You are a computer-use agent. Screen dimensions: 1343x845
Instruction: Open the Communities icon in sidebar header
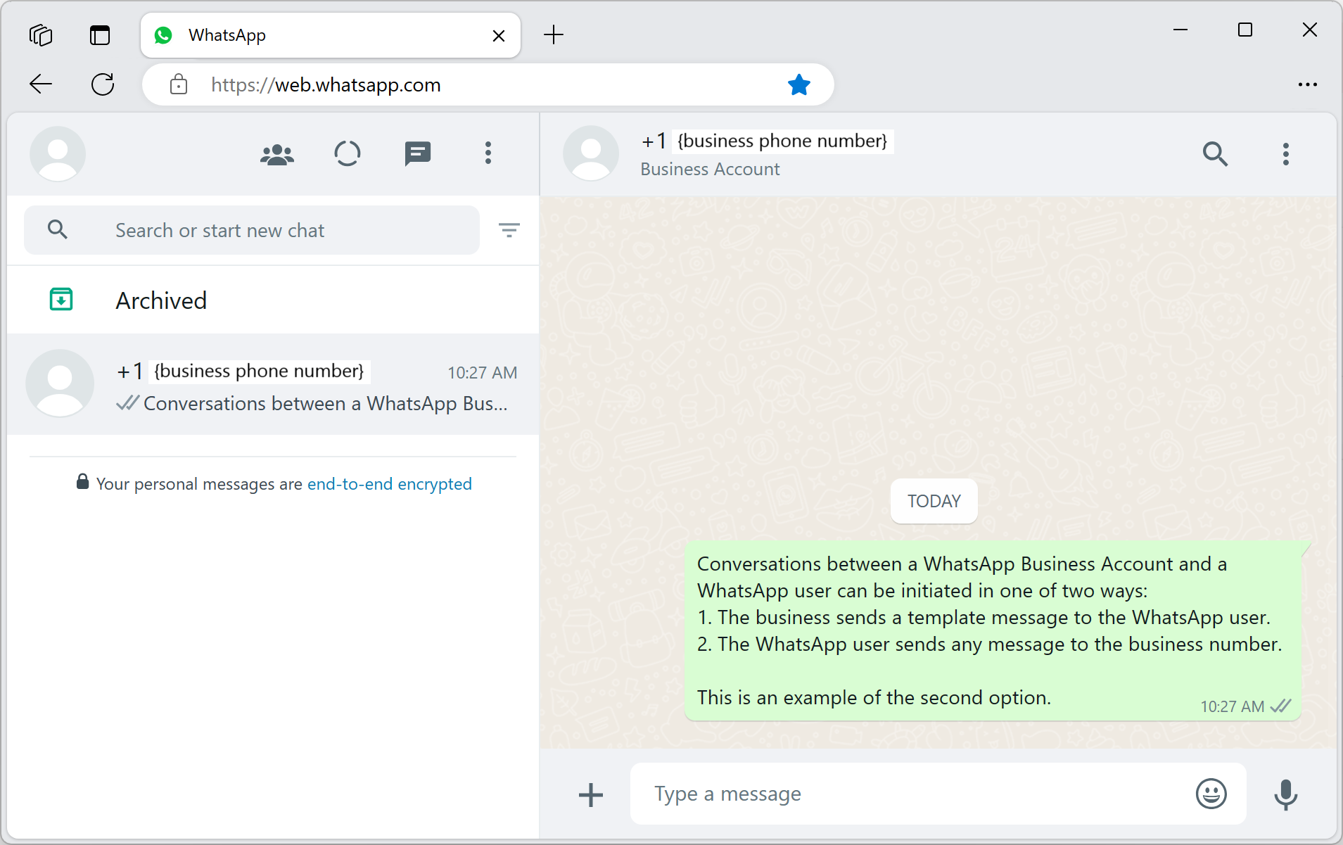(x=277, y=154)
